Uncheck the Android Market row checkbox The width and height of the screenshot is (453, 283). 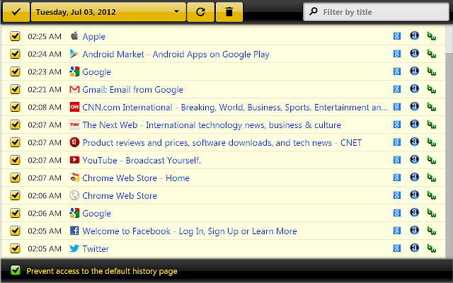(x=15, y=54)
